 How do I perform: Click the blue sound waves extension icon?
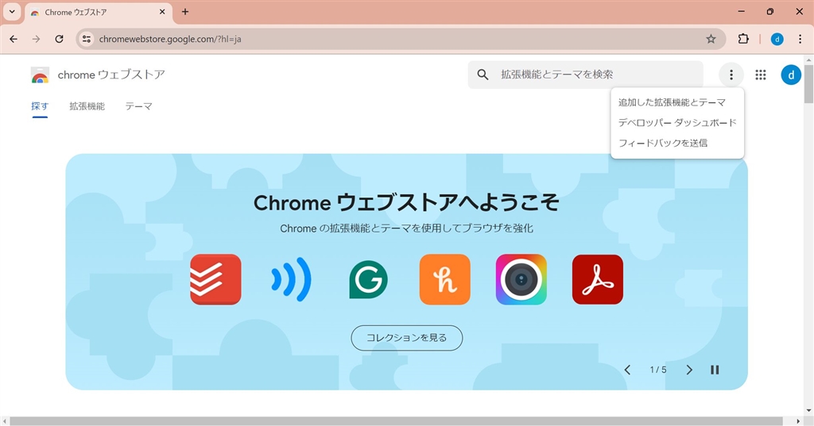pyautogui.click(x=292, y=279)
